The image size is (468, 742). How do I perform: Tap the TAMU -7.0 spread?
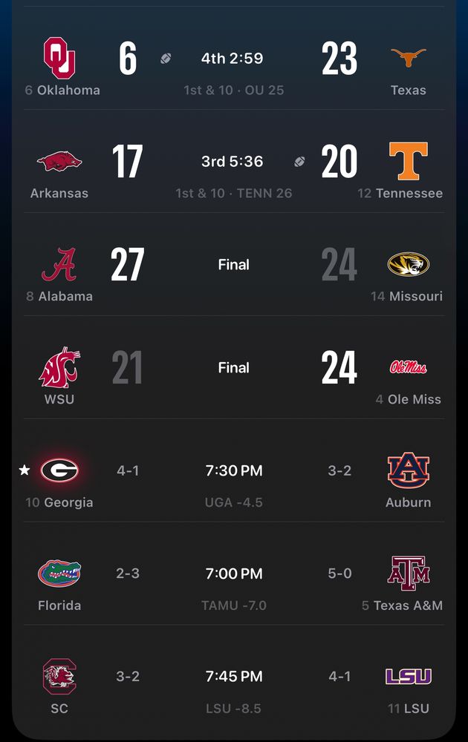233,605
